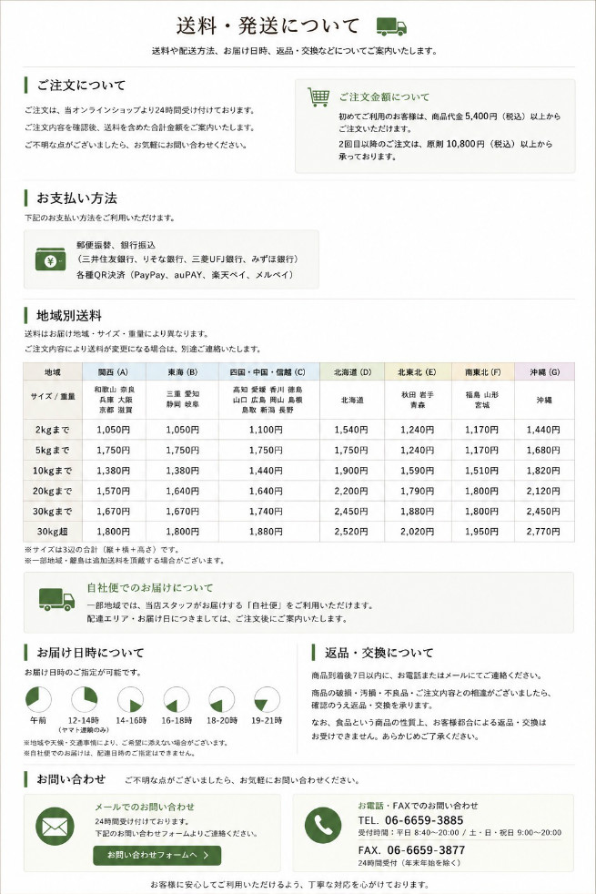Select the 12-14時 delivery clock icon
This screenshot has height=894, width=596.
click(84, 699)
